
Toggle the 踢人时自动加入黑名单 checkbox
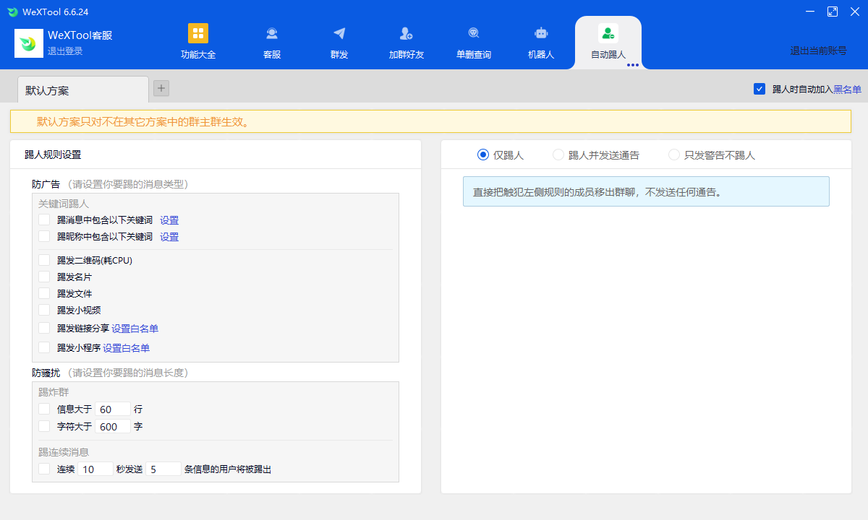pos(759,89)
